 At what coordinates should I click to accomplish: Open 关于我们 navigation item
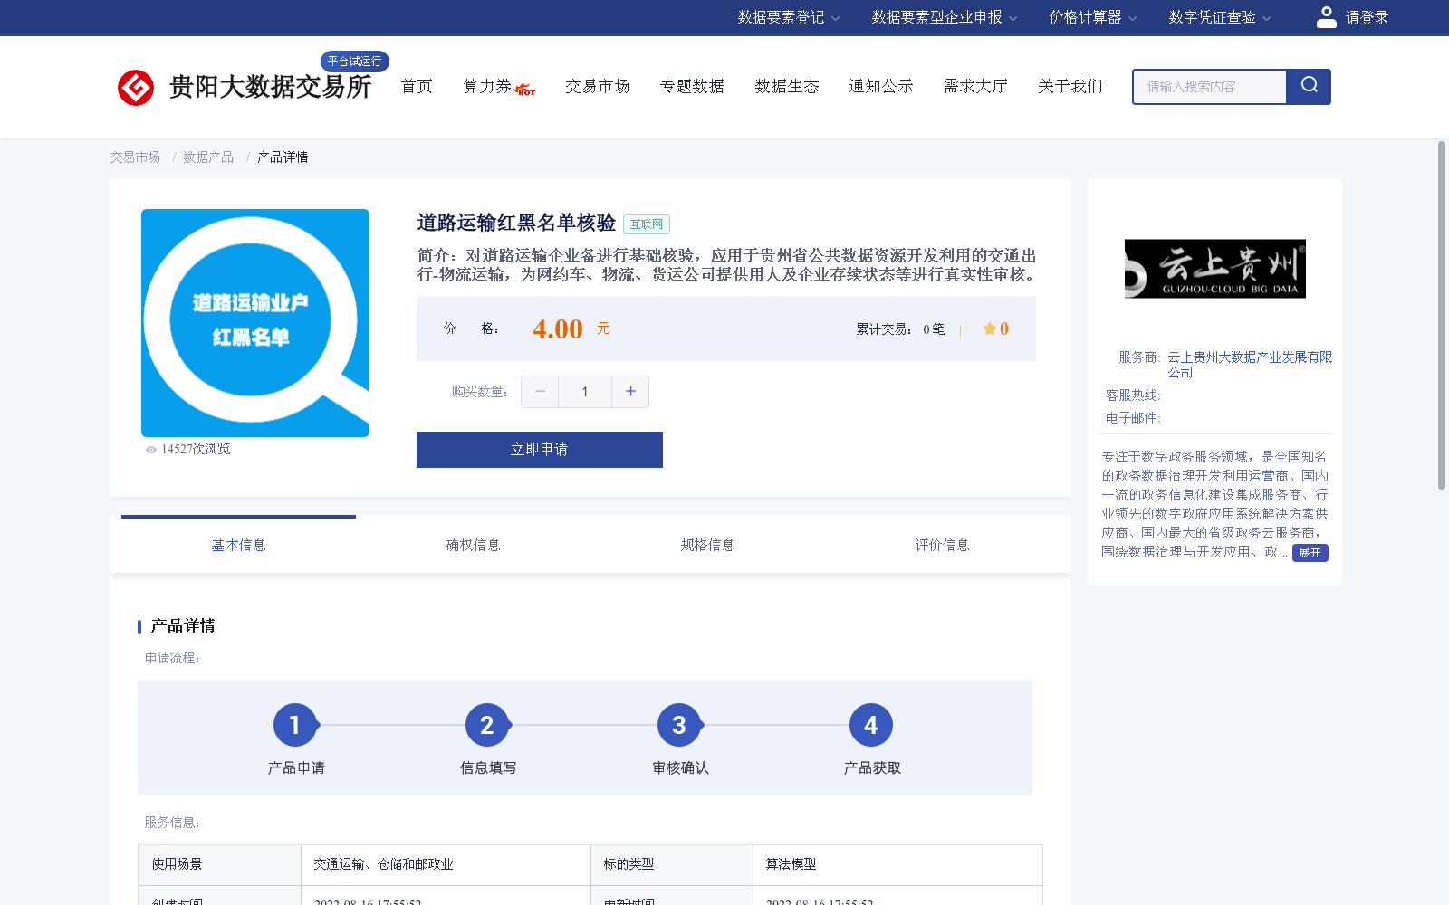tap(1070, 87)
